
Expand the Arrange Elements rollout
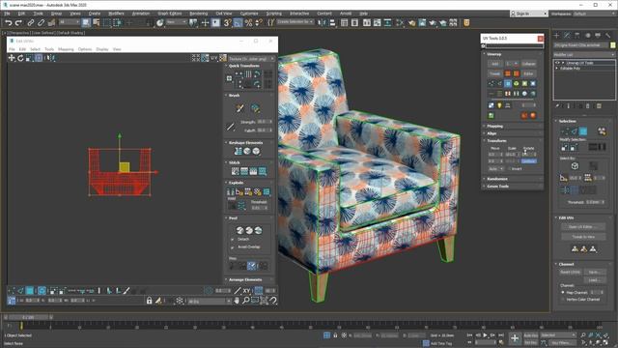tap(245, 279)
